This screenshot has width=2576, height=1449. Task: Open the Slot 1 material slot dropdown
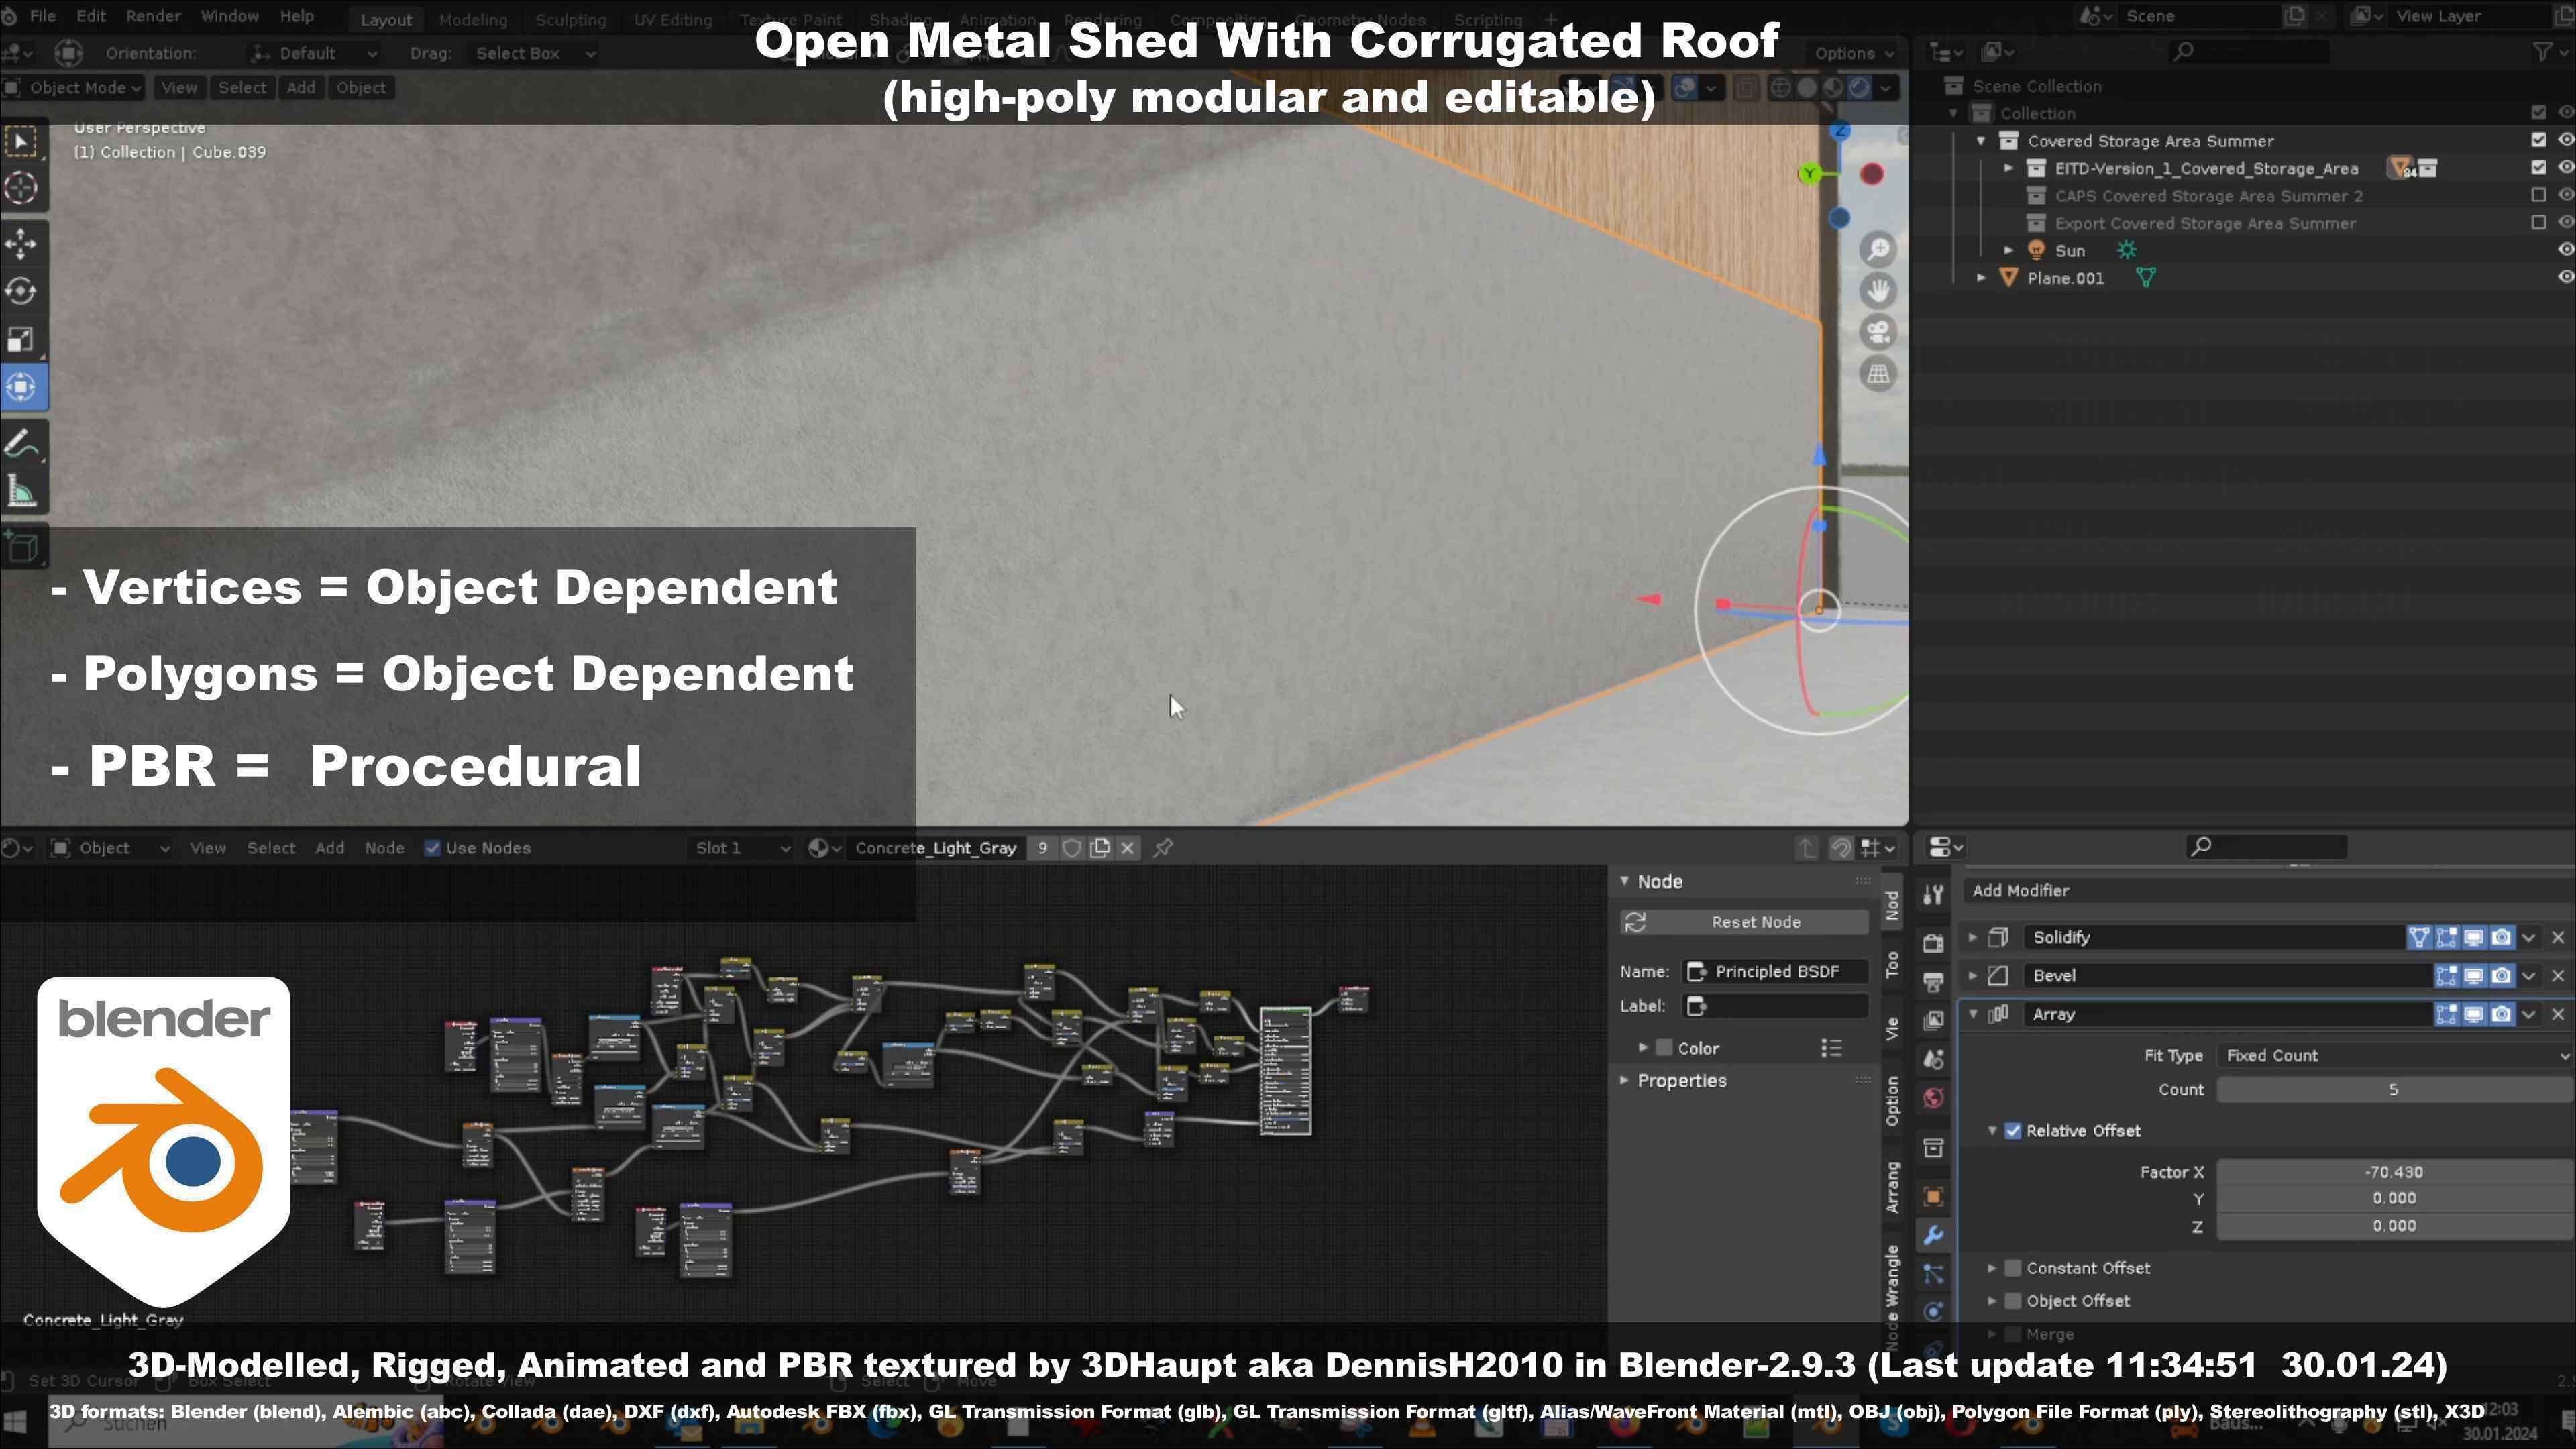(x=741, y=848)
